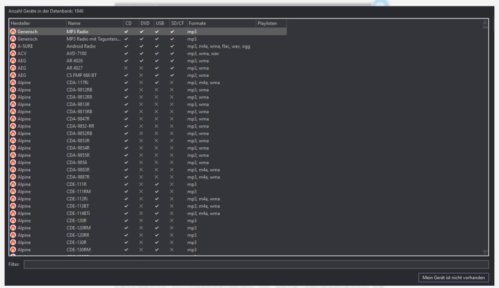Click the DVD cross in AR 4027 row

click(141, 68)
